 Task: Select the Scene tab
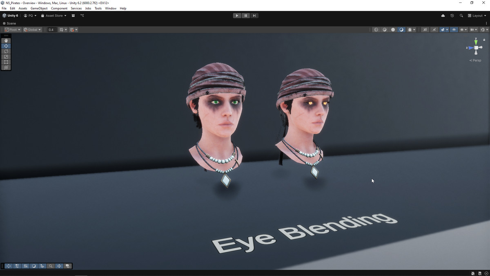coord(9,23)
